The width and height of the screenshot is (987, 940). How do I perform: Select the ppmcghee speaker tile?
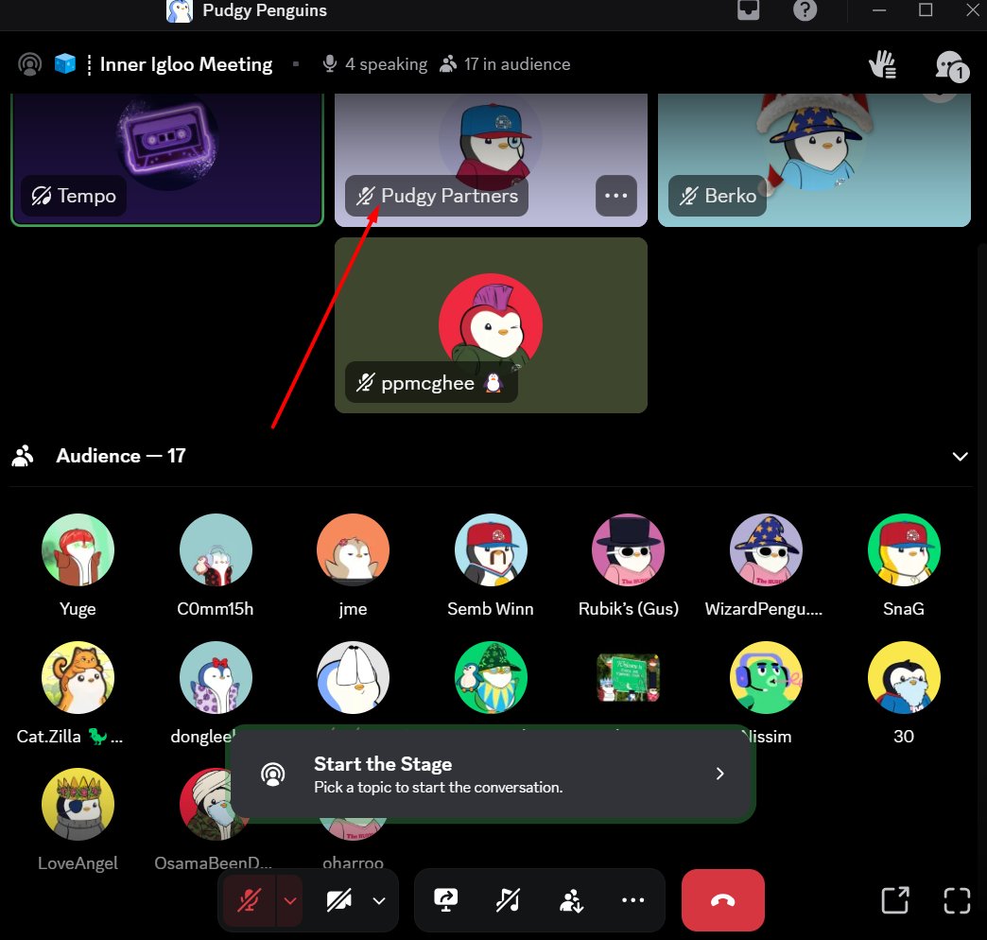coord(491,325)
